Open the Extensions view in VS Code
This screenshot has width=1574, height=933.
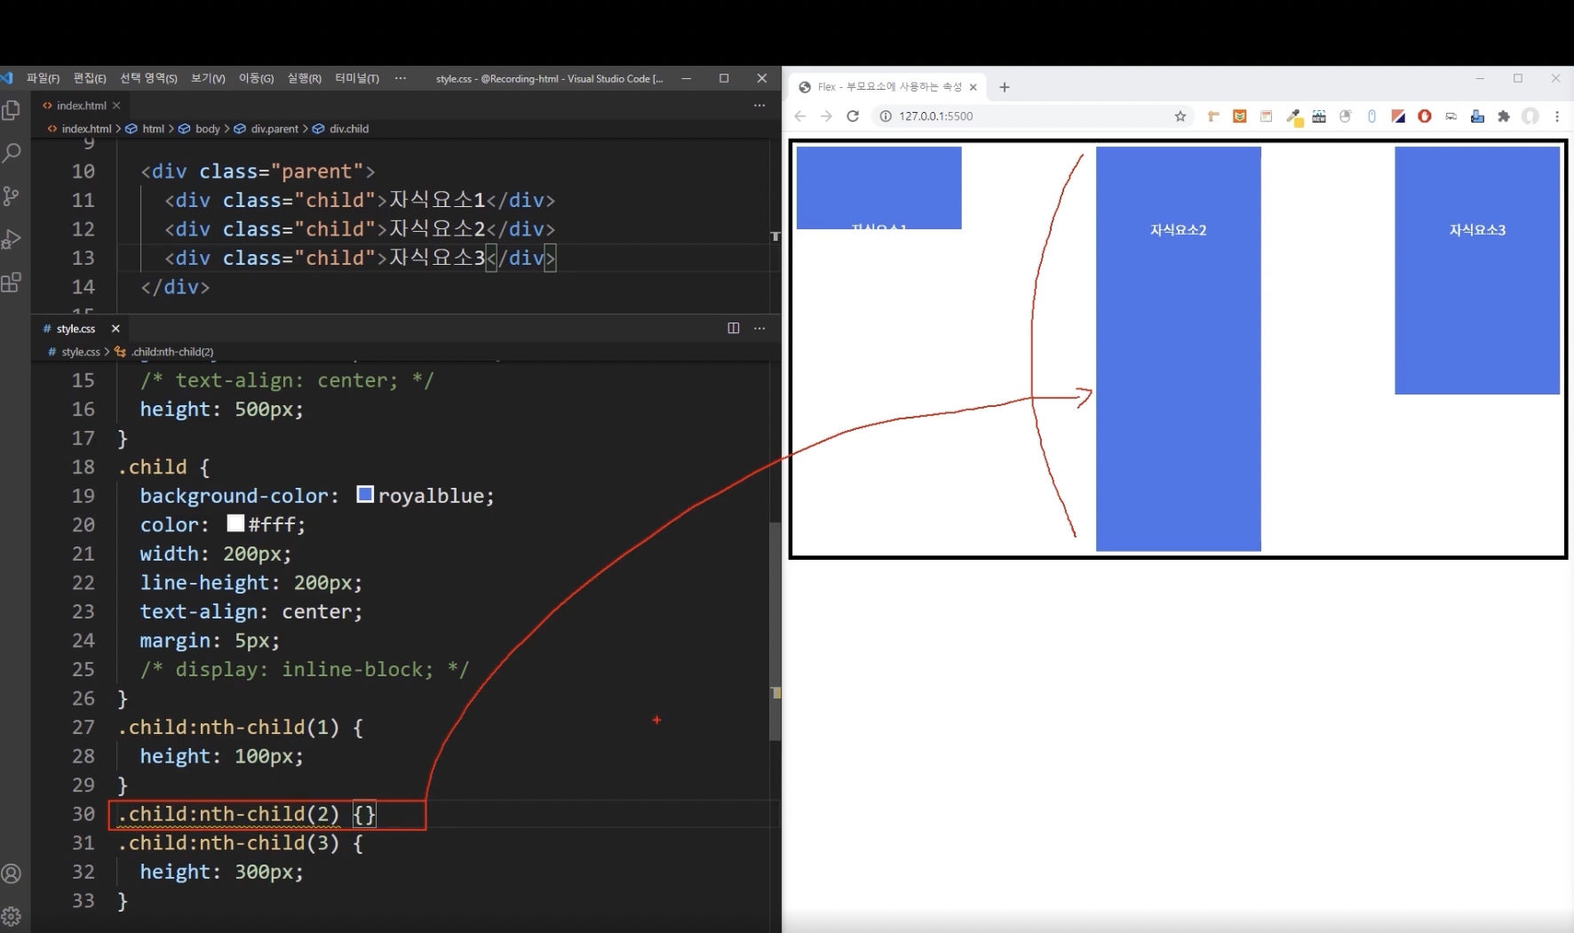[12, 283]
